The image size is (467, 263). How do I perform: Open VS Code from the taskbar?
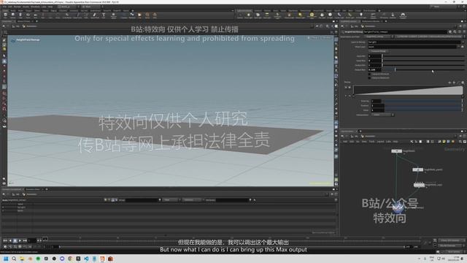coord(86,259)
